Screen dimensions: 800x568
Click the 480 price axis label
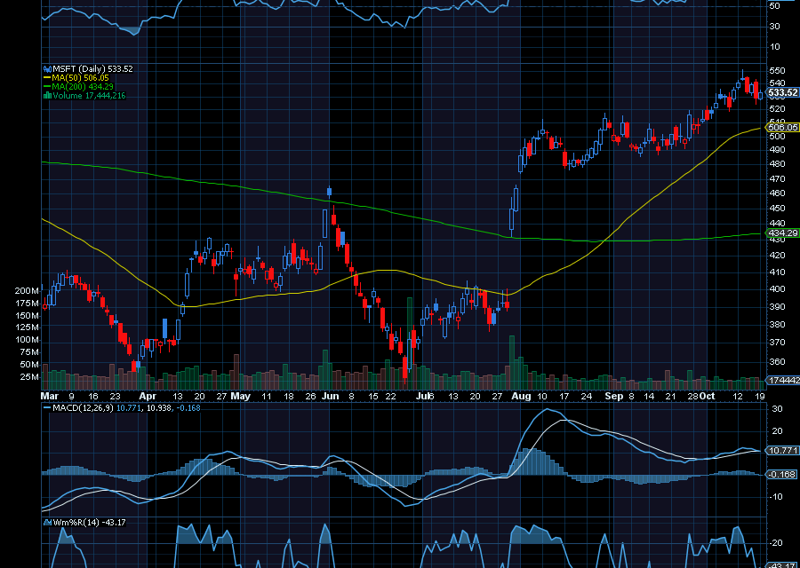[777, 164]
